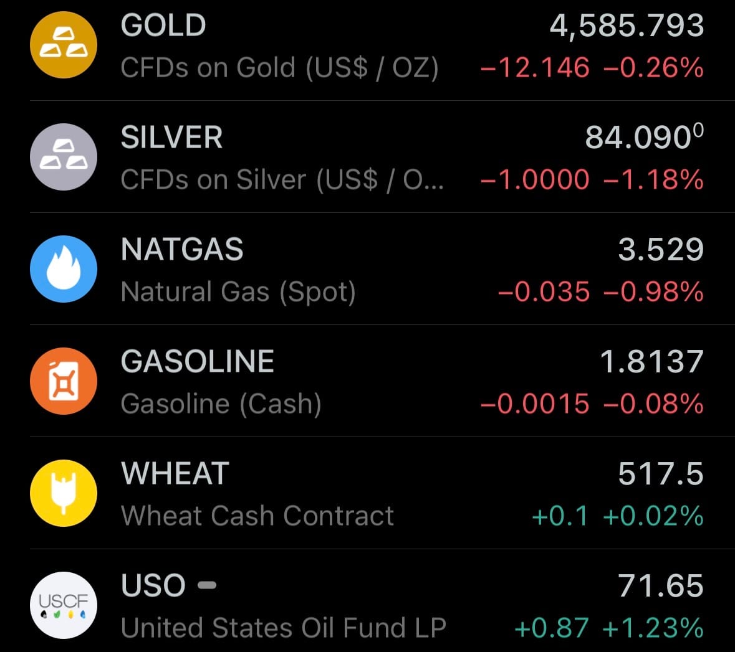Tap the yellow wheat icon
This screenshot has height=652, width=735.
point(64,493)
